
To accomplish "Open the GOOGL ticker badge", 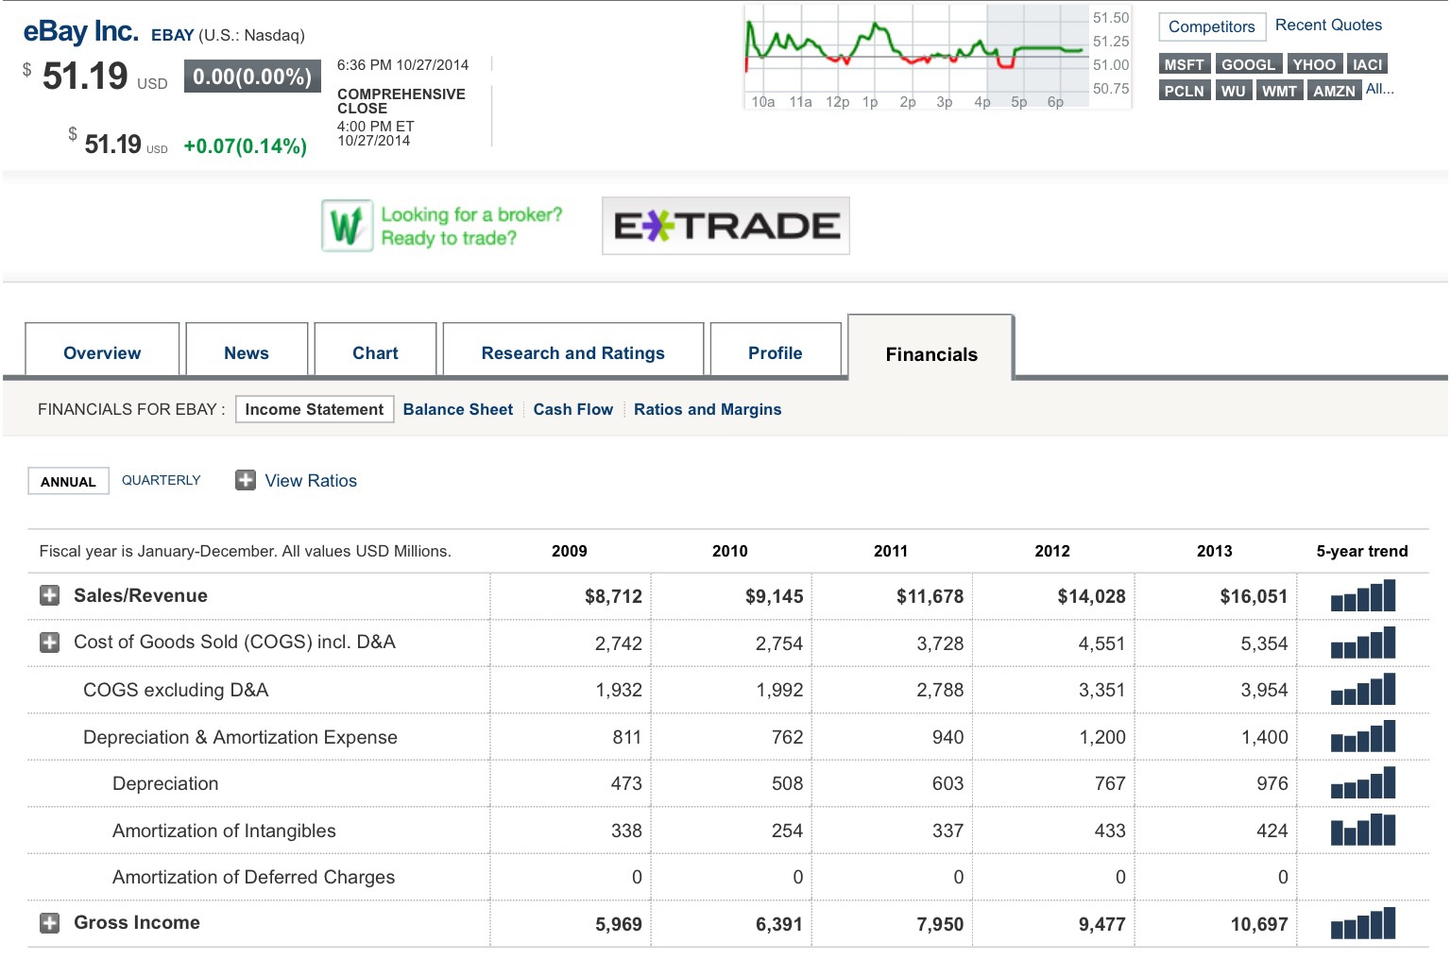I will 1249,64.
